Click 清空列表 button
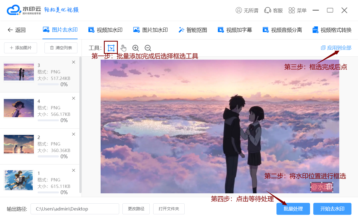 point(61,48)
